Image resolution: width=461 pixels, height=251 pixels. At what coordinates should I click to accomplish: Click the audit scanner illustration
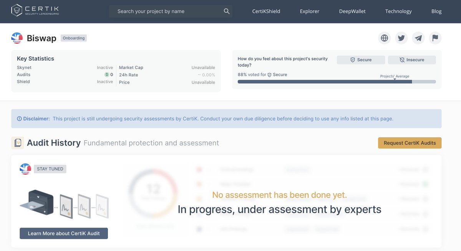click(64, 204)
